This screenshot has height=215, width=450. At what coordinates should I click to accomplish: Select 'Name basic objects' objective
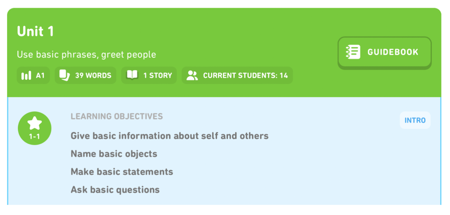pos(114,154)
